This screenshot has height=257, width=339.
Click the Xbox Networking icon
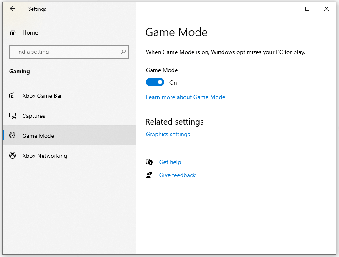[13, 156]
